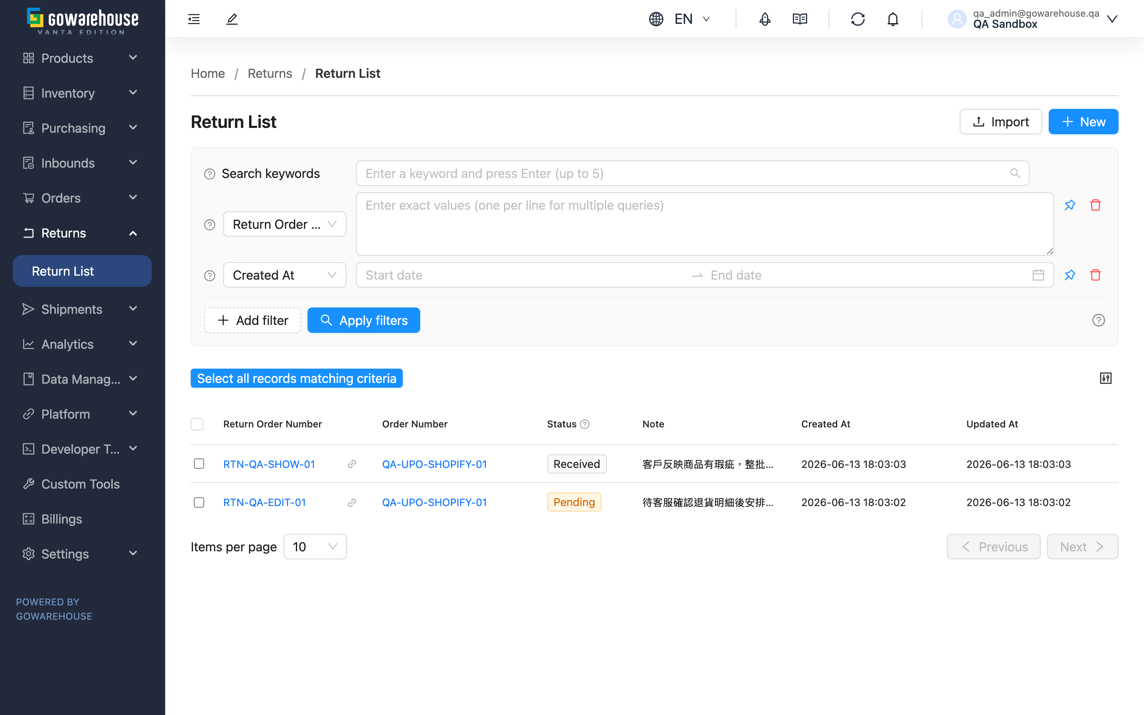Screen dimensions: 1144x715
Task: Toggle the select-all header checkbox
Action: 197,424
